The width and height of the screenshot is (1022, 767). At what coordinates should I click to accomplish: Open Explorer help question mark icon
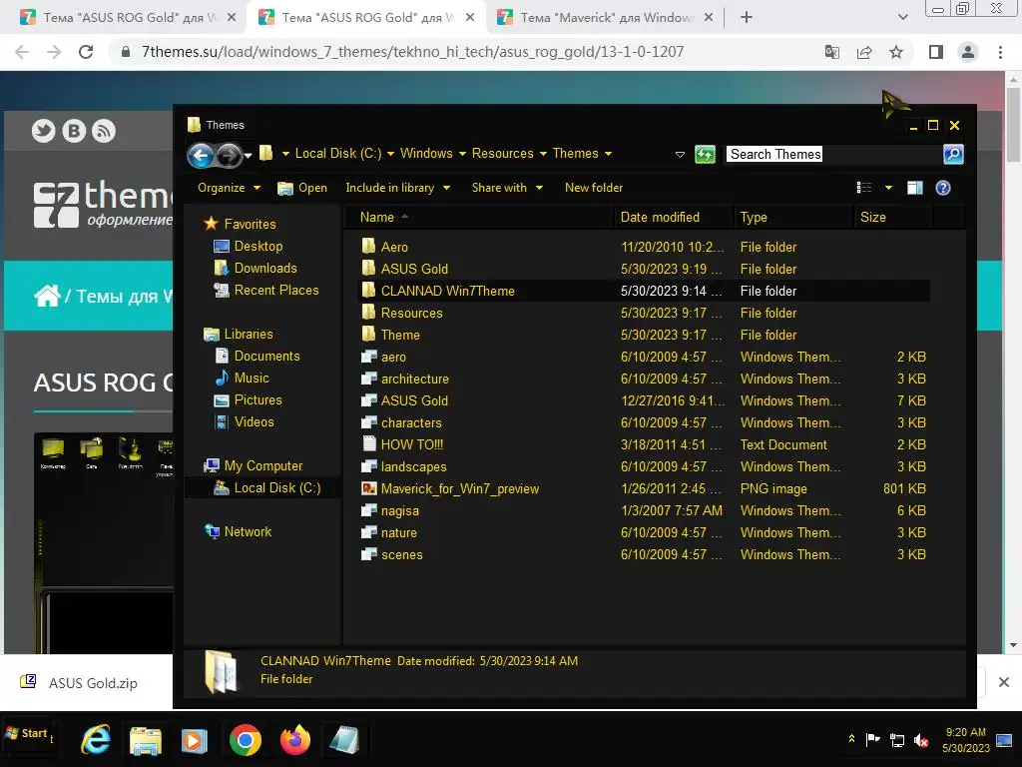(942, 188)
